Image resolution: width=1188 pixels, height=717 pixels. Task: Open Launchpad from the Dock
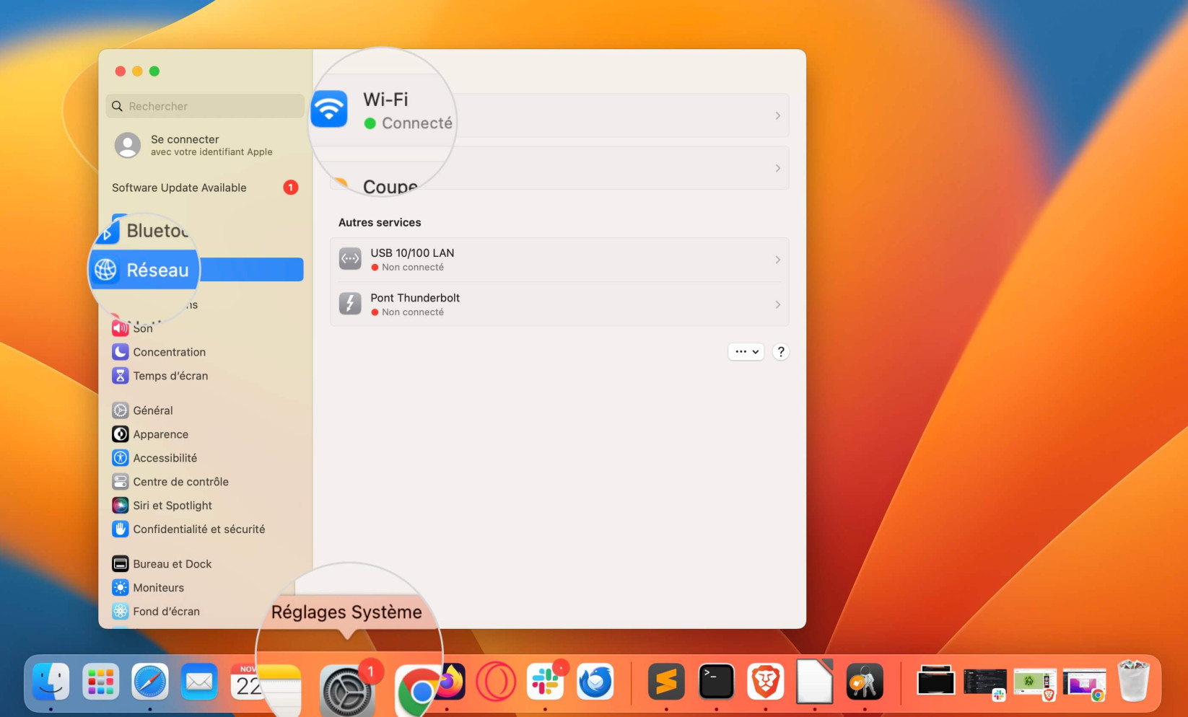[100, 682]
